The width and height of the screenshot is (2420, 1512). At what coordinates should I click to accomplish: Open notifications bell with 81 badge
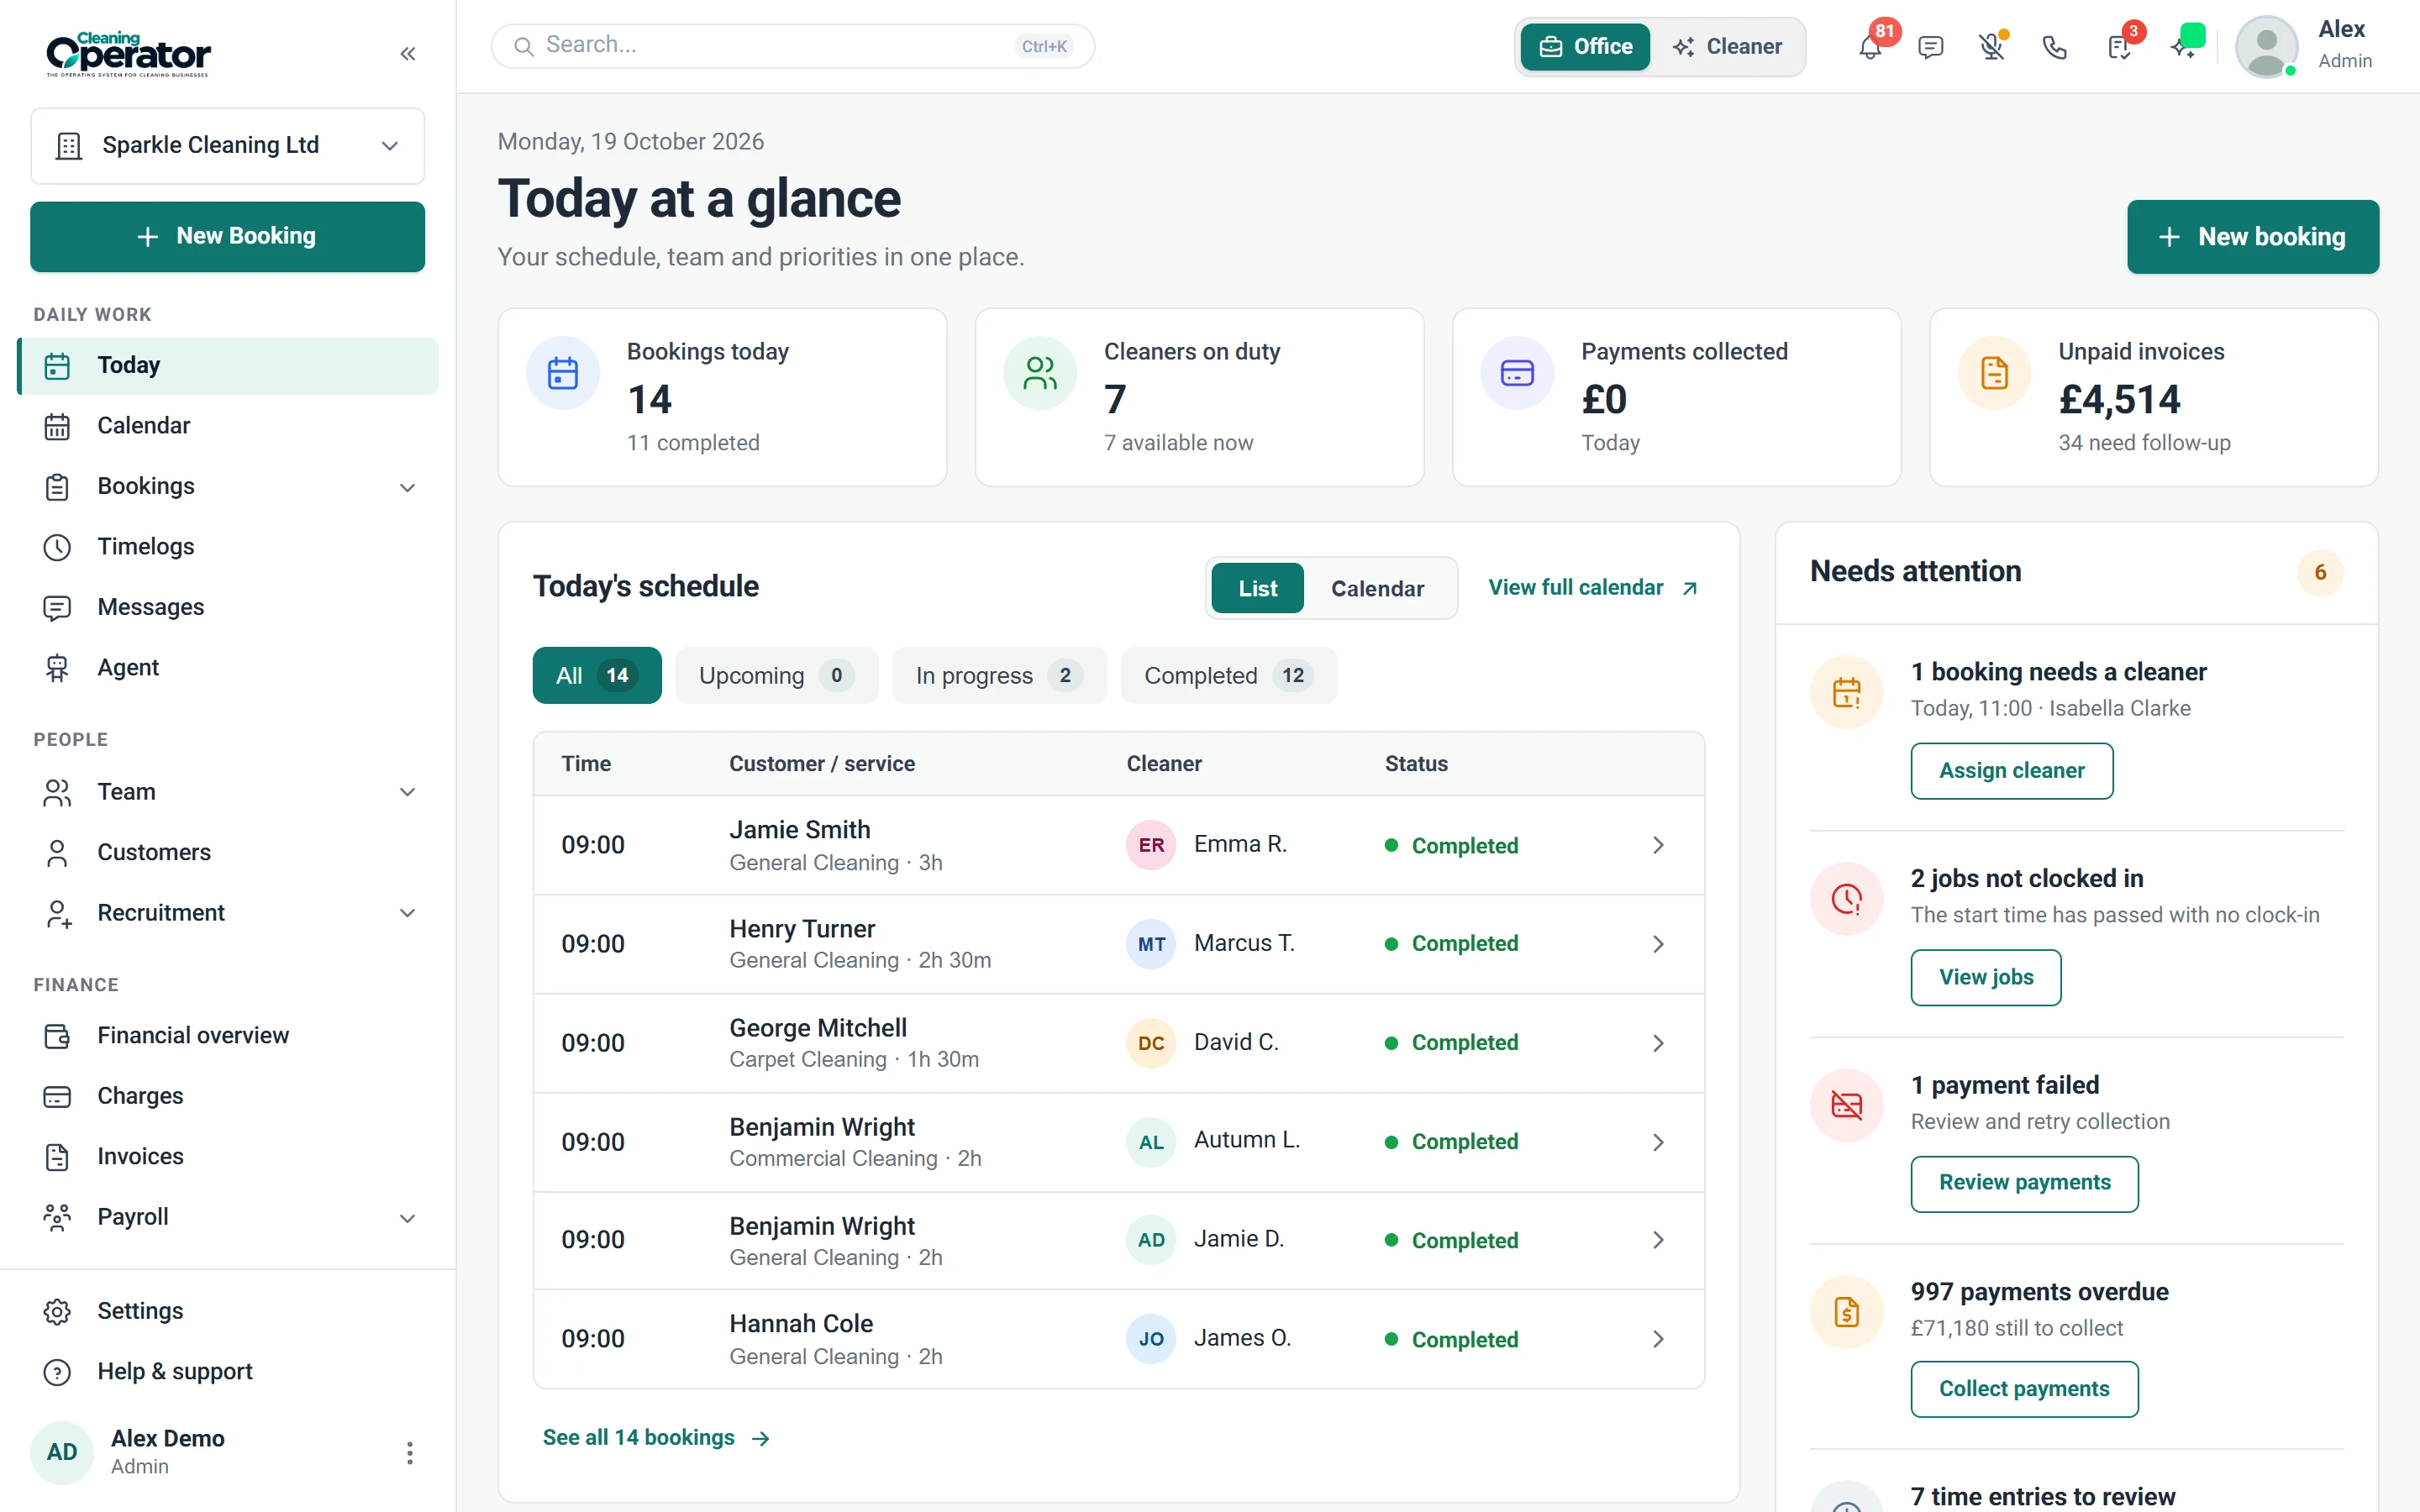1870,46
